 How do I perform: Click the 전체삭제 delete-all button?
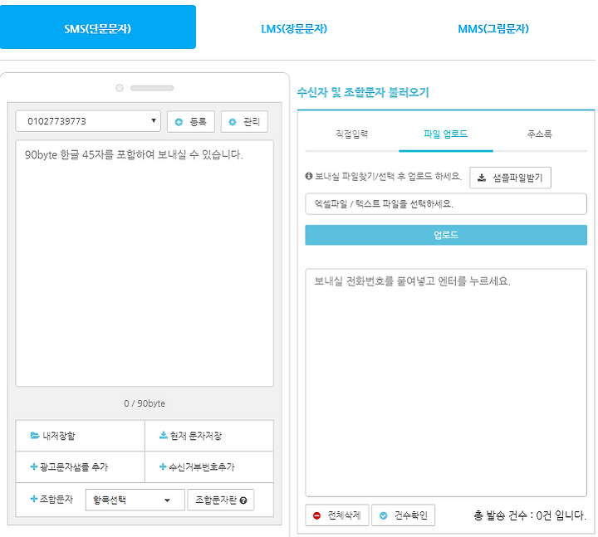[336, 515]
